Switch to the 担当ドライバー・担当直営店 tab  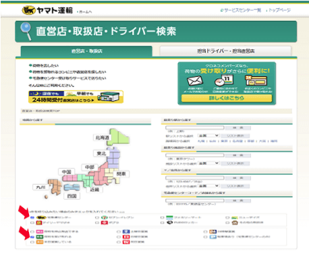225,51
